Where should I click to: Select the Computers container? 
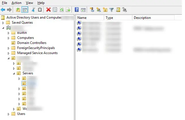(x=25, y=38)
